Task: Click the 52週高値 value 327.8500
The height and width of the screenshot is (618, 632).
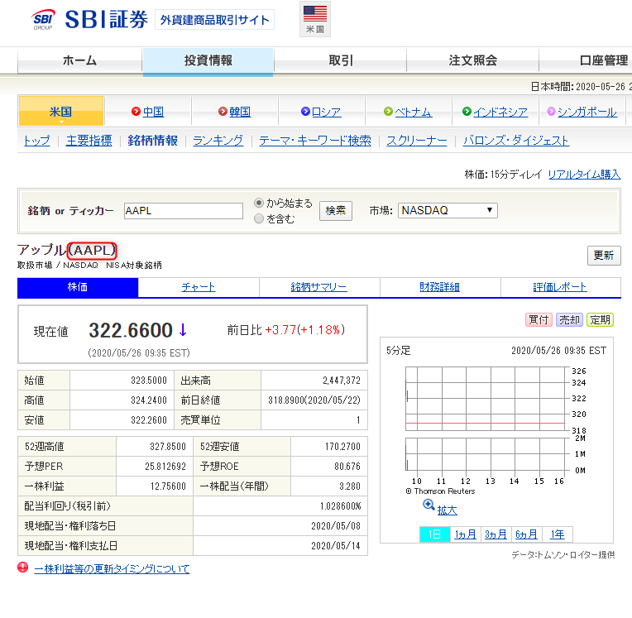Action: click(x=168, y=446)
